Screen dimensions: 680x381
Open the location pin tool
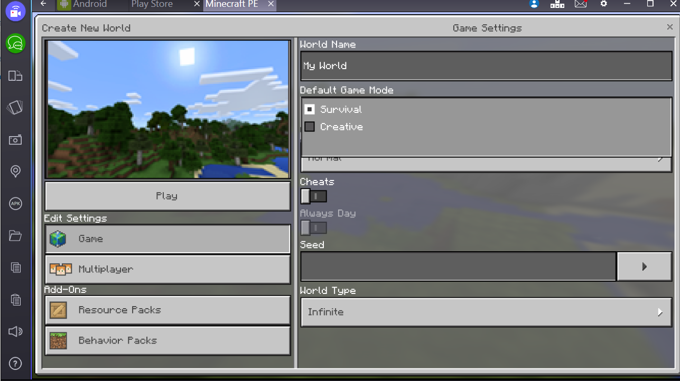pos(15,172)
